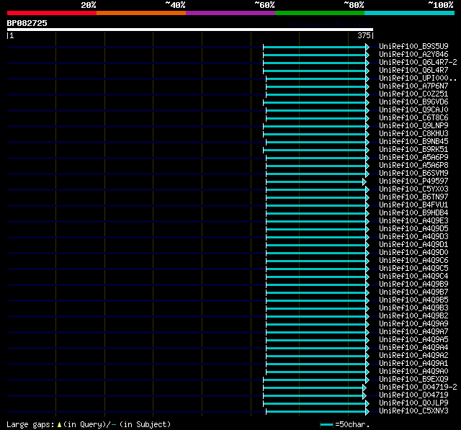Open hit UniRef100_C8KHU3
The image size is (461, 430).
[413, 134]
